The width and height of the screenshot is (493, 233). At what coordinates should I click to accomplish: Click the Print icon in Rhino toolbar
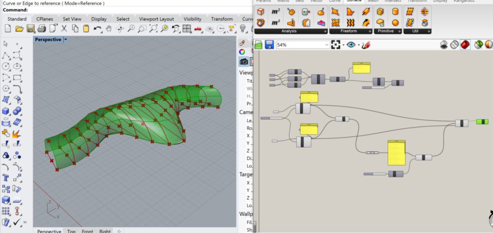[41, 29]
